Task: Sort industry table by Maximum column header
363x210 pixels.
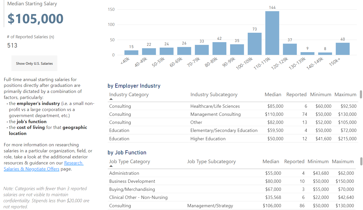Action: coord(345,95)
